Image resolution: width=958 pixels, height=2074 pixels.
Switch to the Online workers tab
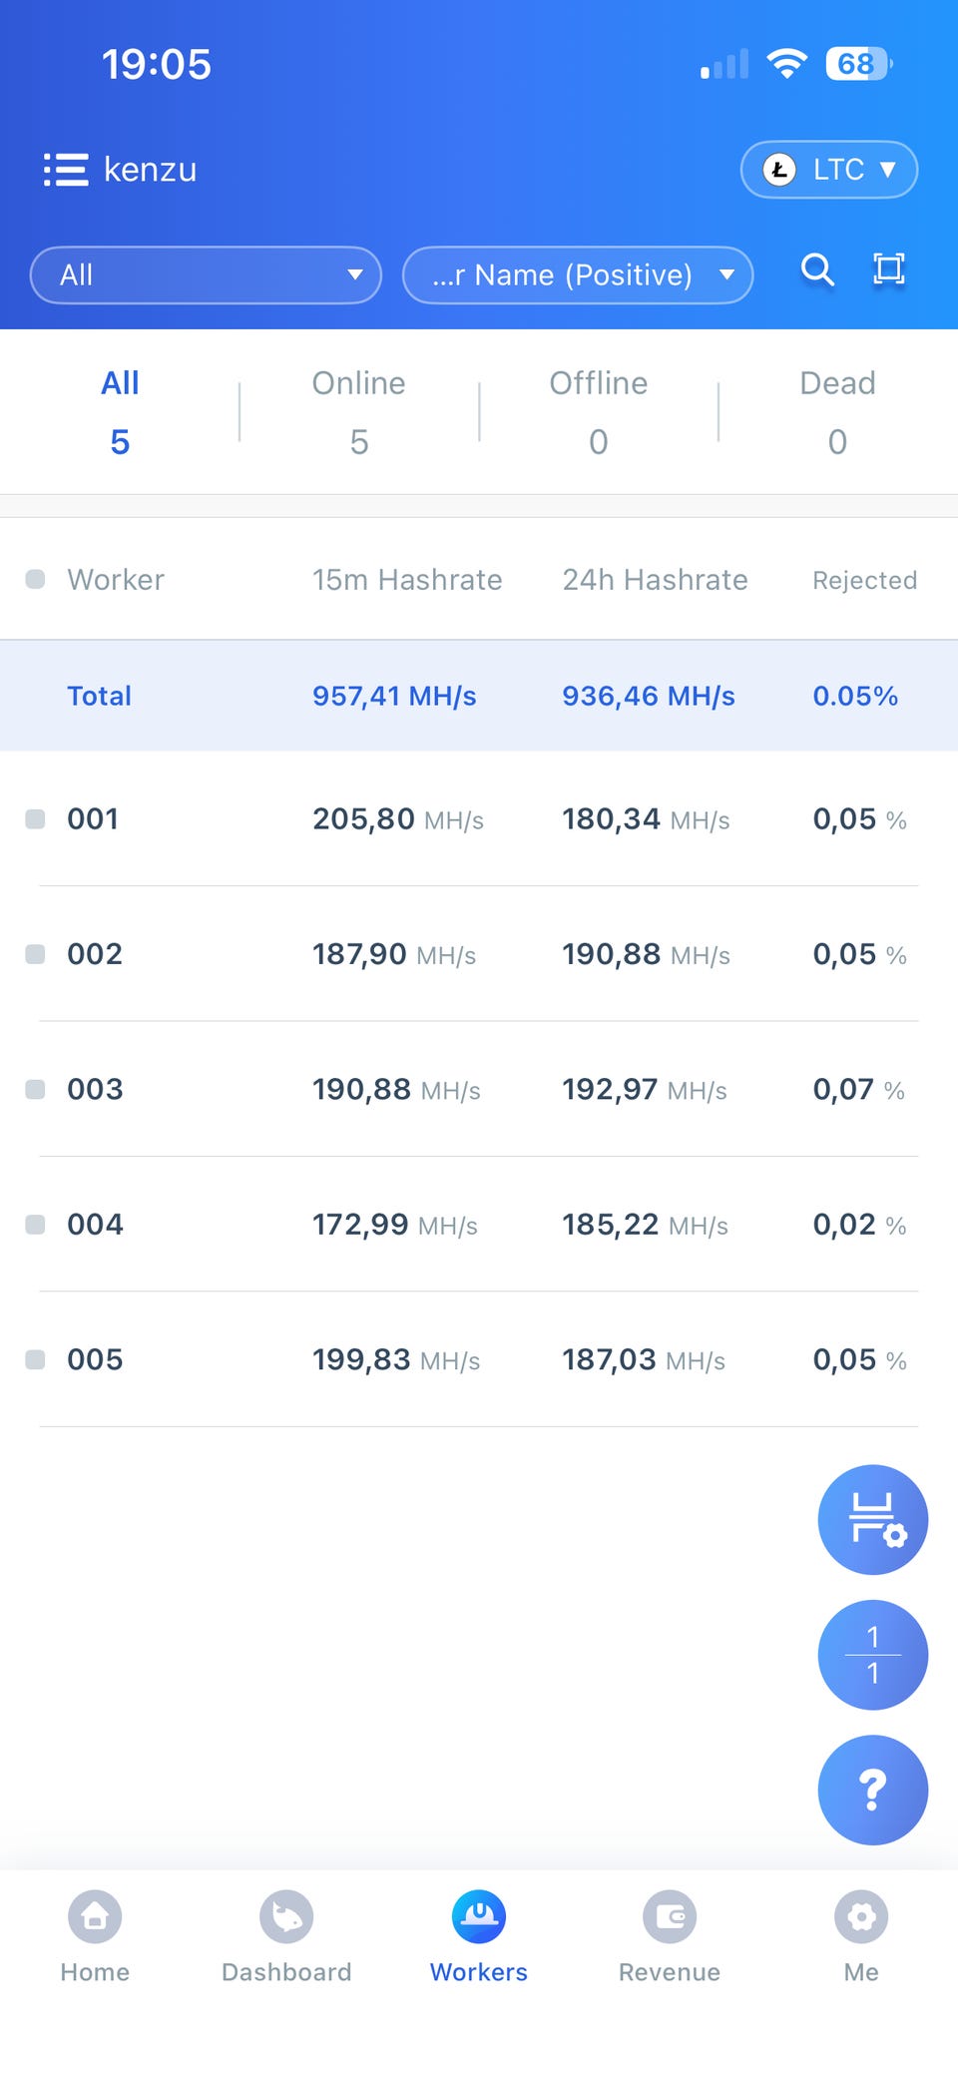pos(359,411)
